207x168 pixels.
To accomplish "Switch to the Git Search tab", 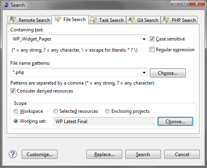I will pyautogui.click(x=143, y=20).
